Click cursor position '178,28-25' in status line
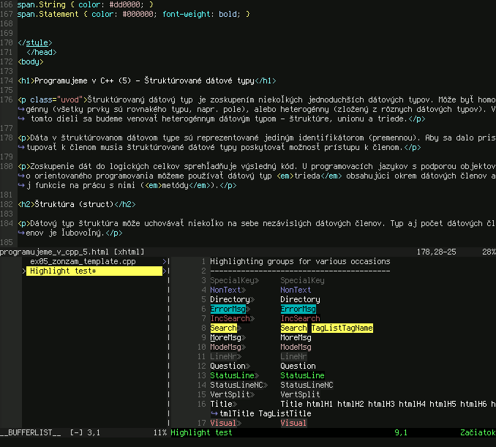The image size is (496, 447). tap(436, 252)
